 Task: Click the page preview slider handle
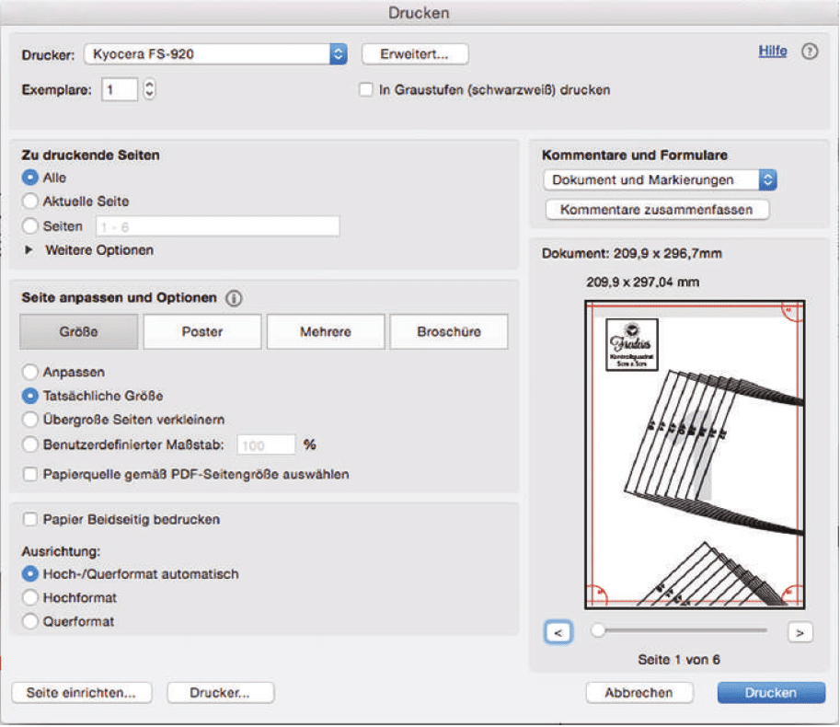click(599, 631)
